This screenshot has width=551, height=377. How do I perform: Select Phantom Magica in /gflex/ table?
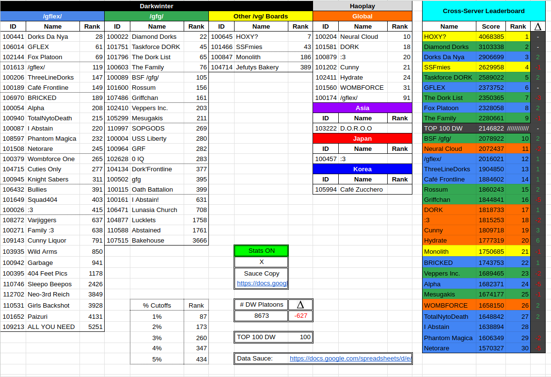pos(53,139)
